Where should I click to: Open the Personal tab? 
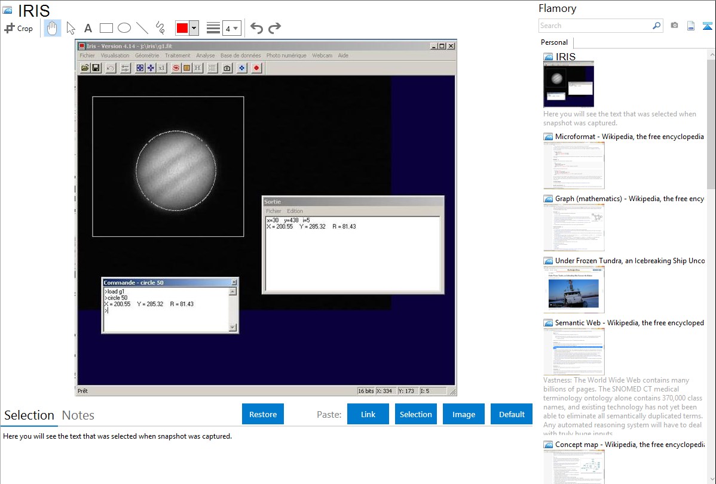[554, 42]
